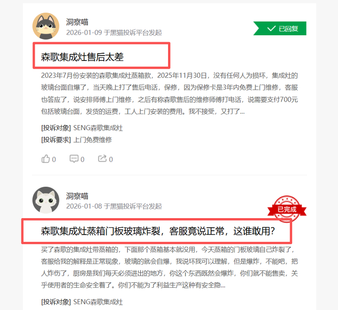
Task: Open SENG森歌集成灶 target in second complaint
Action: coord(98,302)
